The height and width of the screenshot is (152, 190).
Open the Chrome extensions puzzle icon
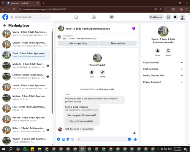173,9
